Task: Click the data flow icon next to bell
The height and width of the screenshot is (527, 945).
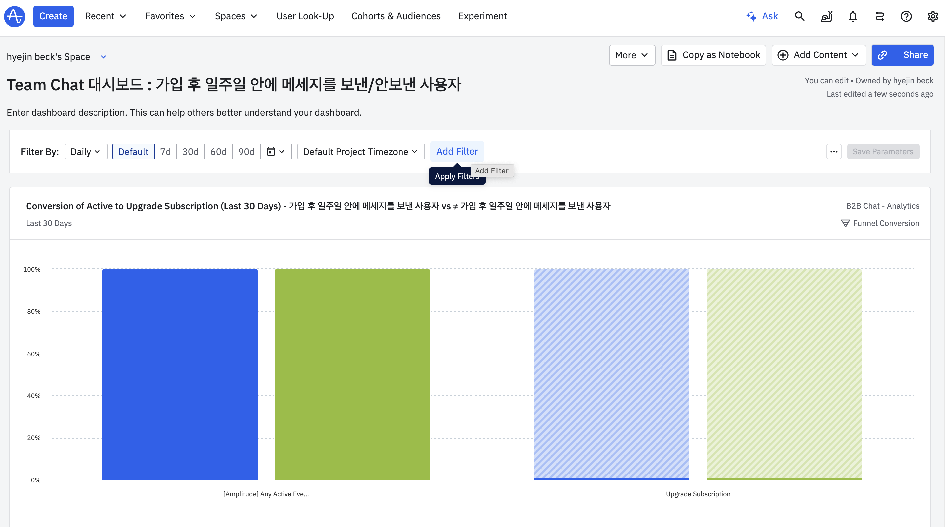Action: pos(880,16)
